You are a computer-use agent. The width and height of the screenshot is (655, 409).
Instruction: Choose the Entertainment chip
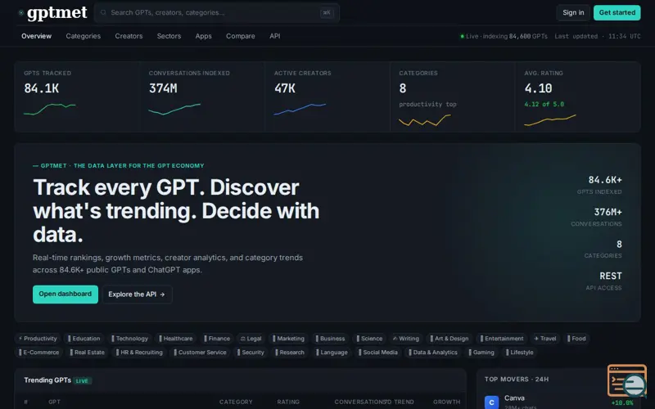coord(502,339)
